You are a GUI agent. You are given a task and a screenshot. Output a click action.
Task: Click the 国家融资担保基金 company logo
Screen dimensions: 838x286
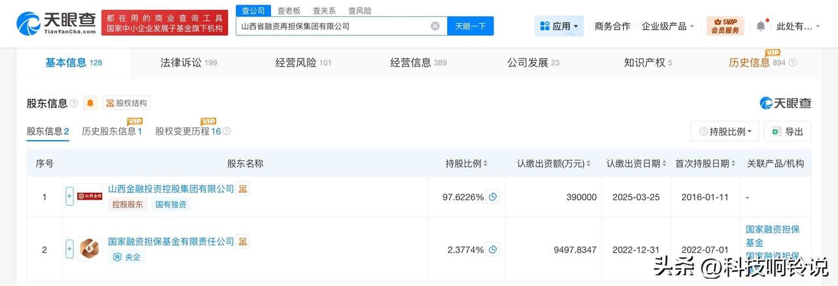tap(90, 249)
